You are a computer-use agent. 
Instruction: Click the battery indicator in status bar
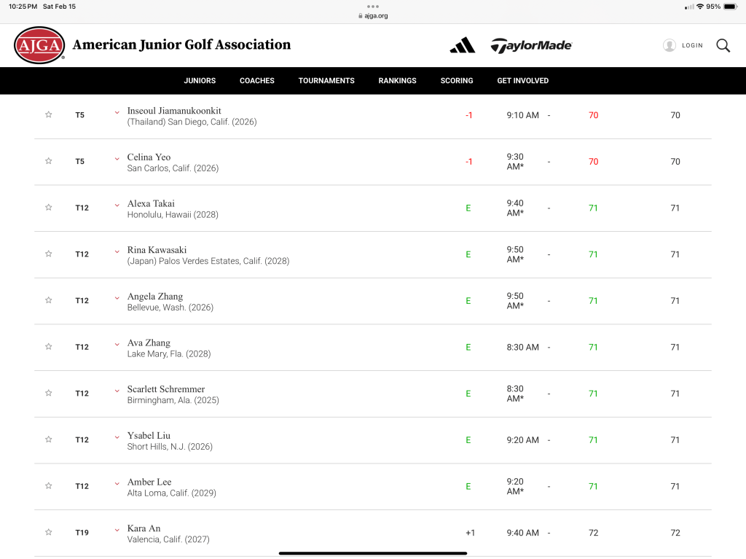(730, 7)
